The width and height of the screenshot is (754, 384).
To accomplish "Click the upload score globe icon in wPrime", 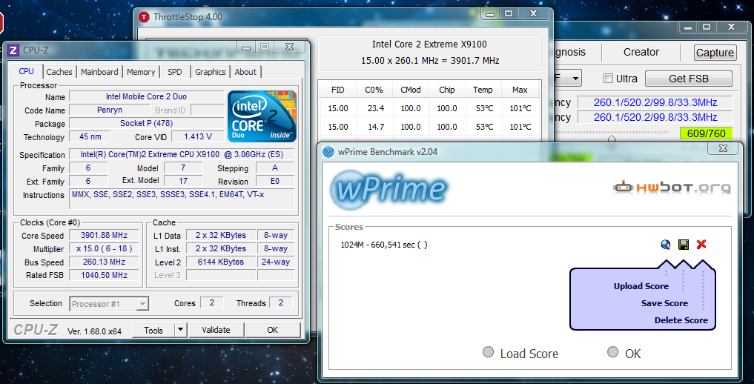I will coord(666,245).
